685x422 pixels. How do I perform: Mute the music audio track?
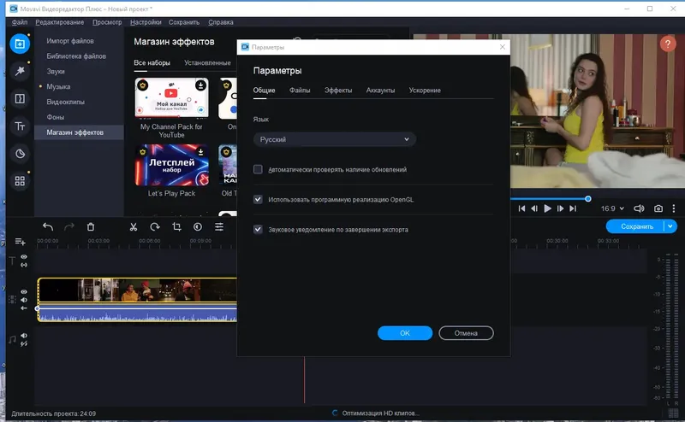24,336
